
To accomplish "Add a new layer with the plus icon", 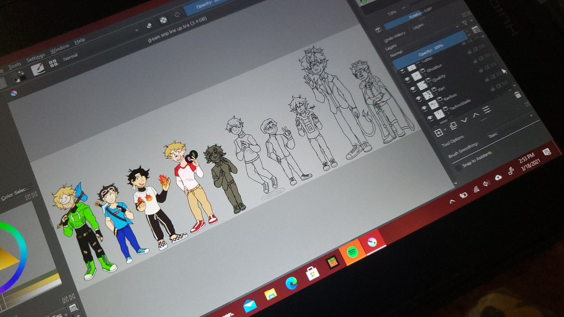I will coord(438,132).
